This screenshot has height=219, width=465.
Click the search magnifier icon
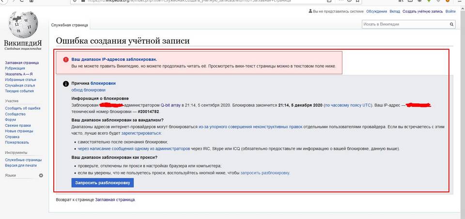point(451,24)
